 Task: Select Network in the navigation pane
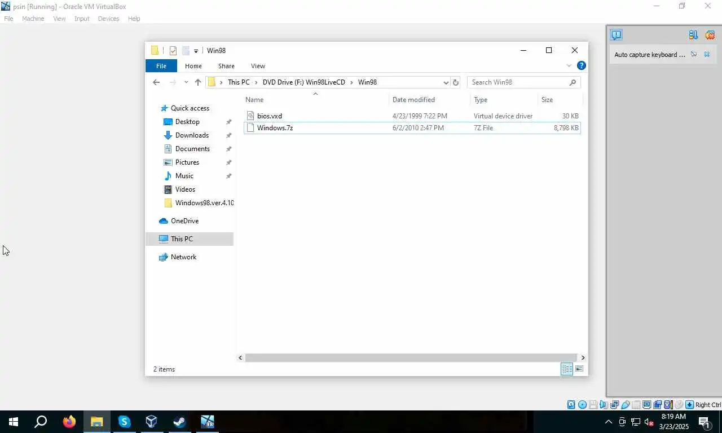pos(183,257)
